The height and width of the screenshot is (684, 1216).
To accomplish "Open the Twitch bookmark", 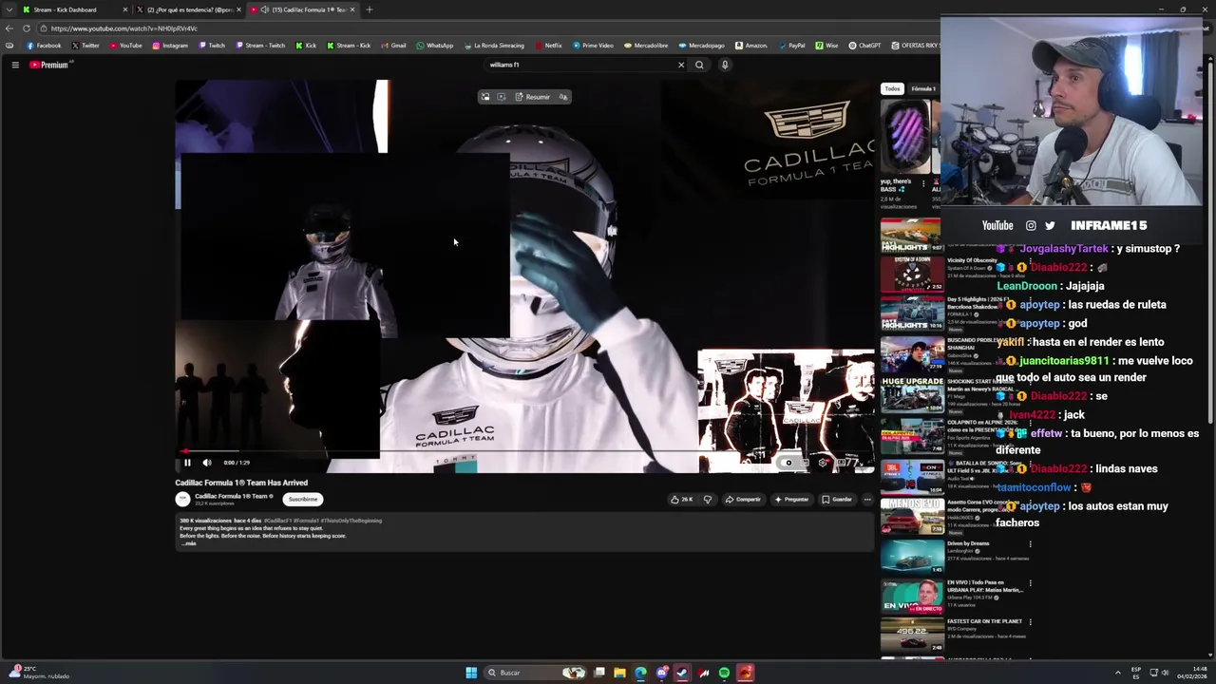I will pos(212,46).
